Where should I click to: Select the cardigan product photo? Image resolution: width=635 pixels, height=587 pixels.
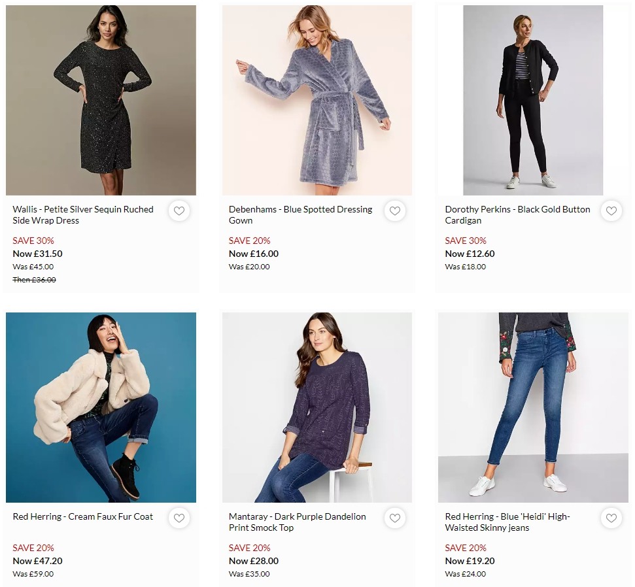coord(533,100)
